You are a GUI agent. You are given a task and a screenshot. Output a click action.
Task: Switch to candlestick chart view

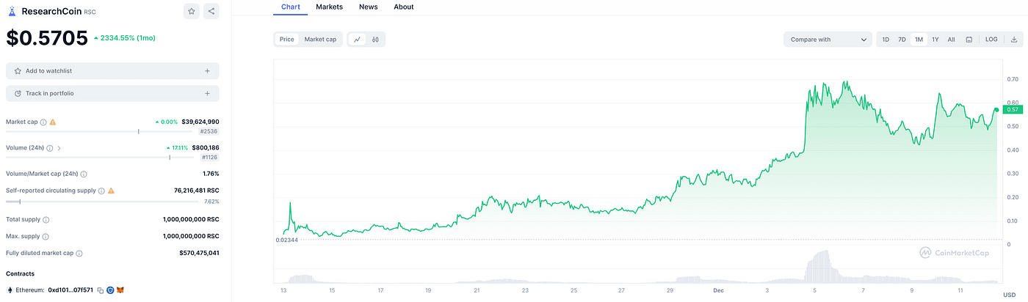coord(375,40)
